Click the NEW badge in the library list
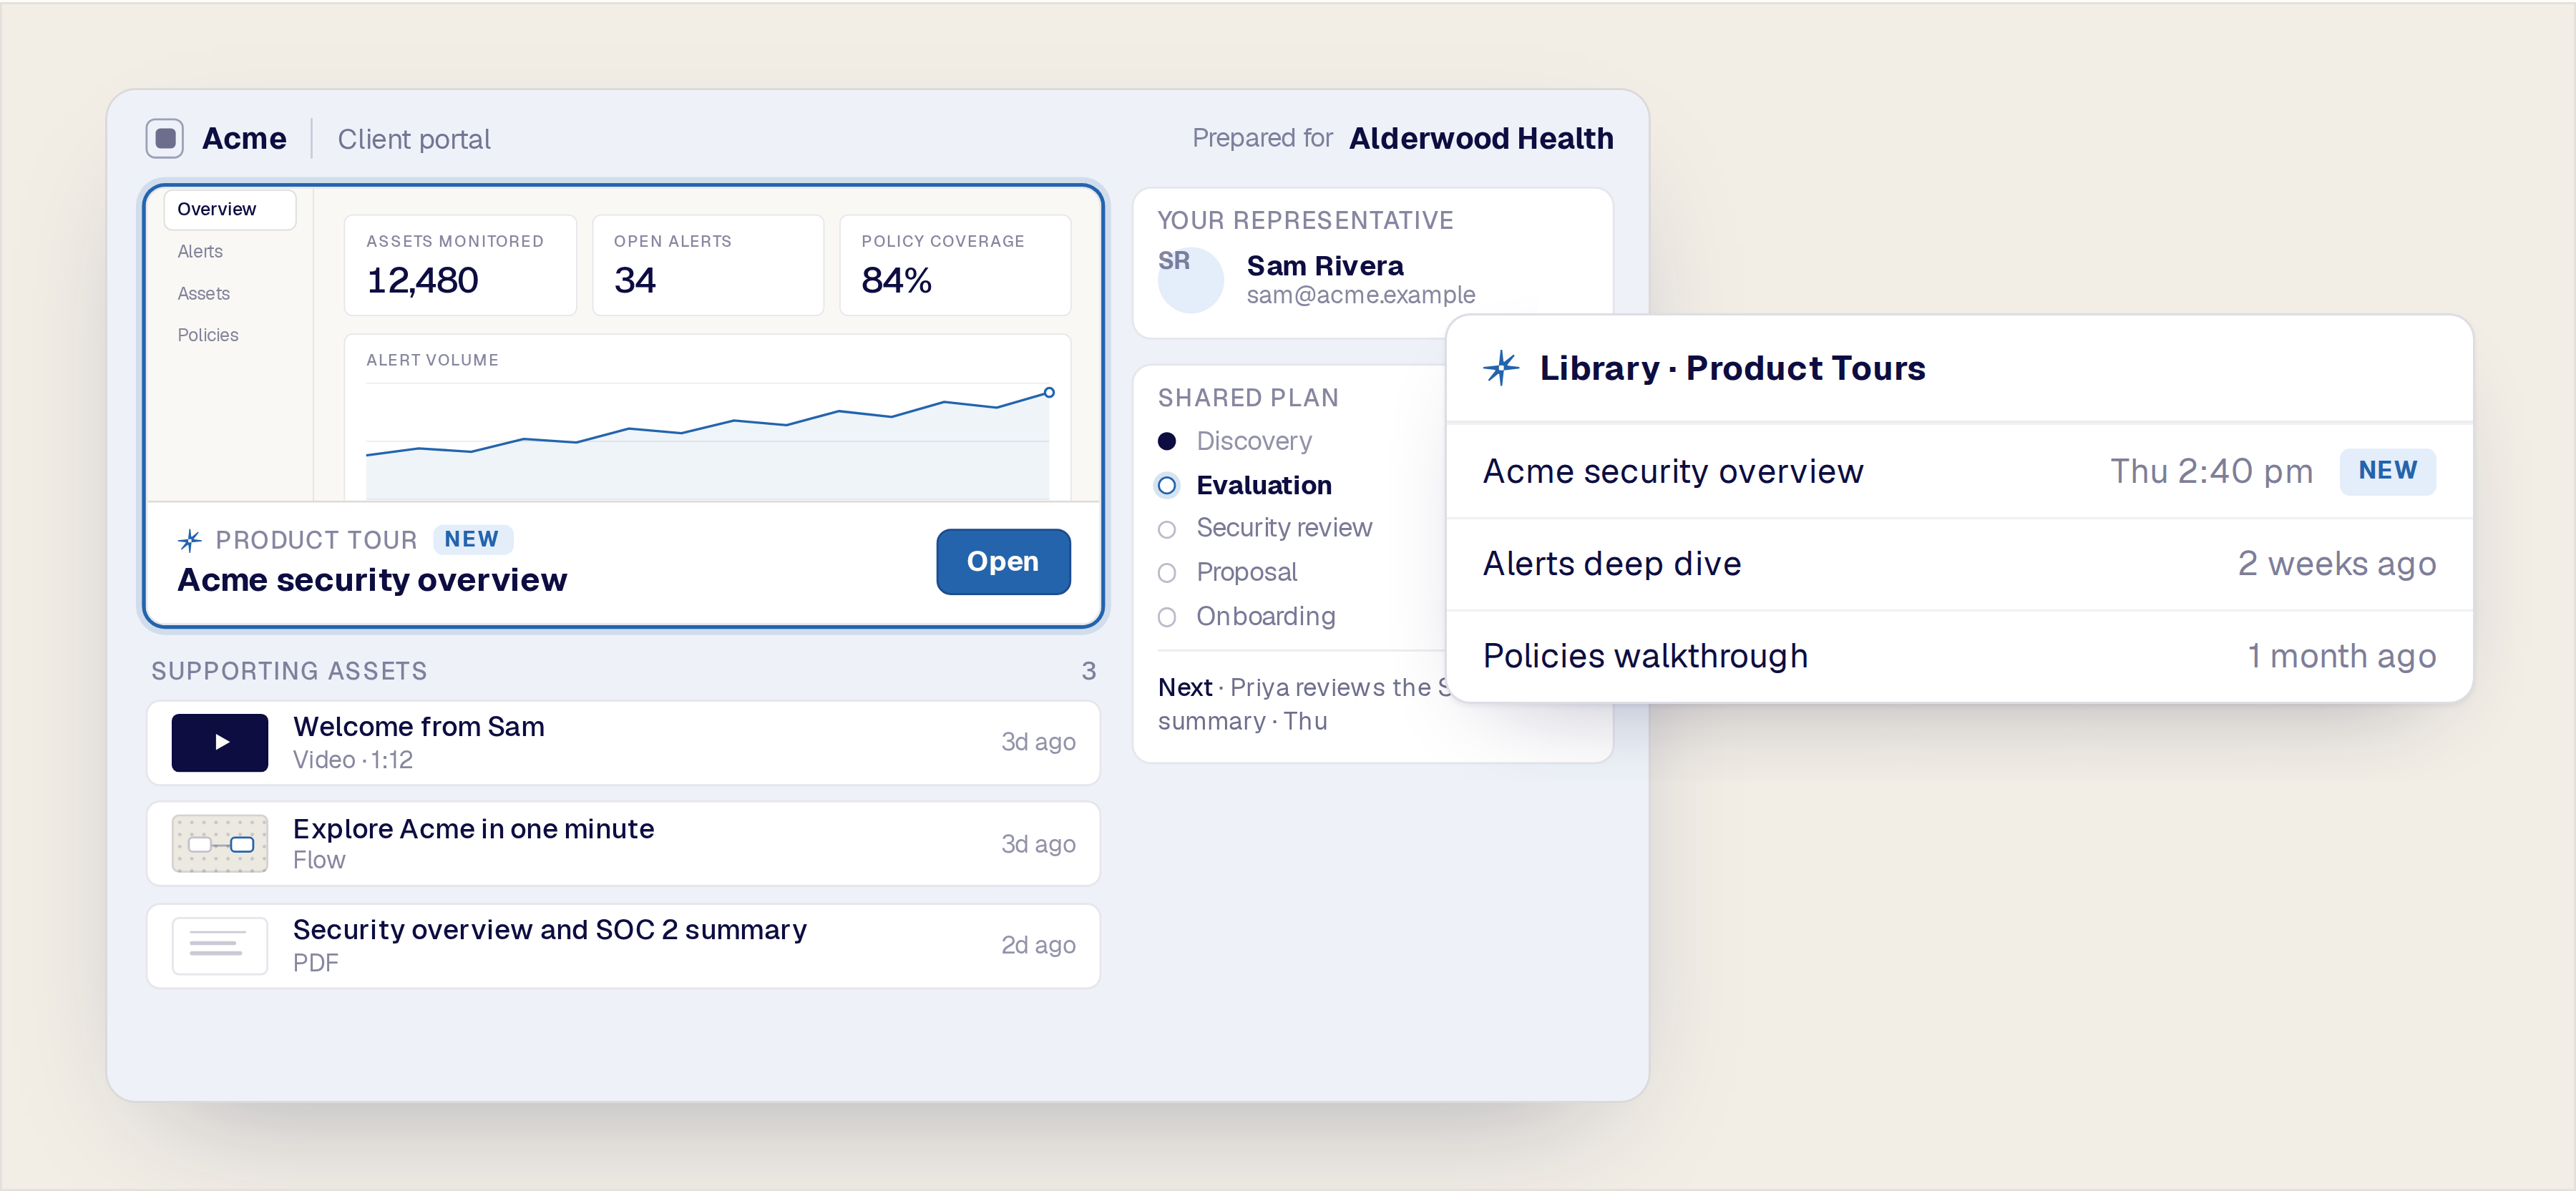Image resolution: width=2576 pixels, height=1191 pixels. pyautogui.click(x=2388, y=471)
